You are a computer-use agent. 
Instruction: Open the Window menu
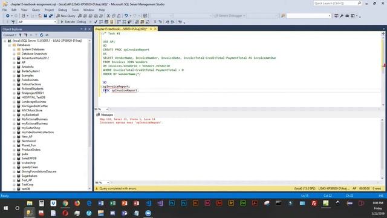pos(89,10)
